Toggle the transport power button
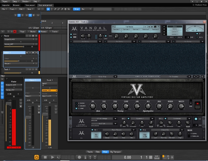208x161 pixels. (36, 157)
